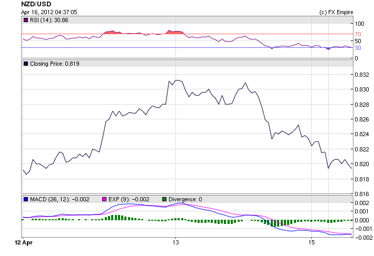The height and width of the screenshot is (256, 374).
Task: Click the price axis label 0.828
Action: pyautogui.click(x=362, y=105)
